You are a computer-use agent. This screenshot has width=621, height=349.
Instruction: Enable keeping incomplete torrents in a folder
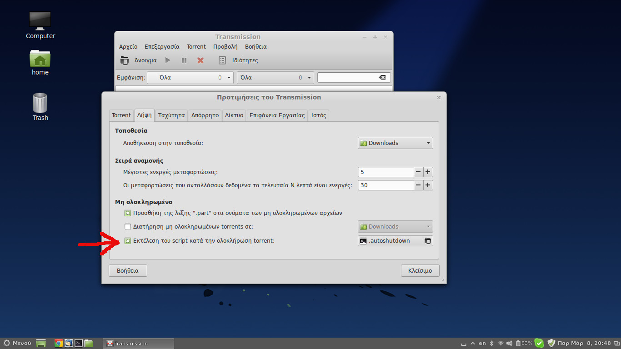pos(128,226)
